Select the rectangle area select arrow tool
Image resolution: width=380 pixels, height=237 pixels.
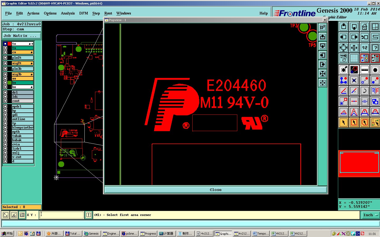354,122
